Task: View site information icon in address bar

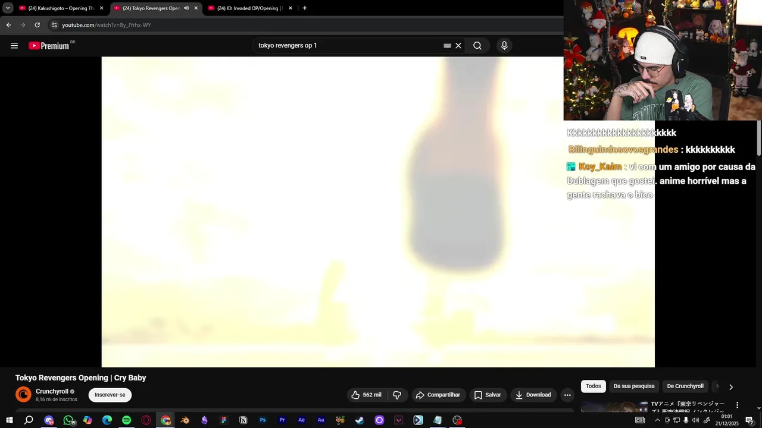Action: pyautogui.click(x=54, y=25)
